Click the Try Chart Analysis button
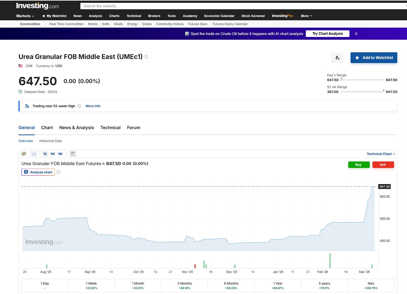 pyautogui.click(x=328, y=34)
